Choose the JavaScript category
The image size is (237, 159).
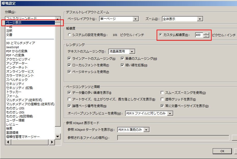(13, 47)
